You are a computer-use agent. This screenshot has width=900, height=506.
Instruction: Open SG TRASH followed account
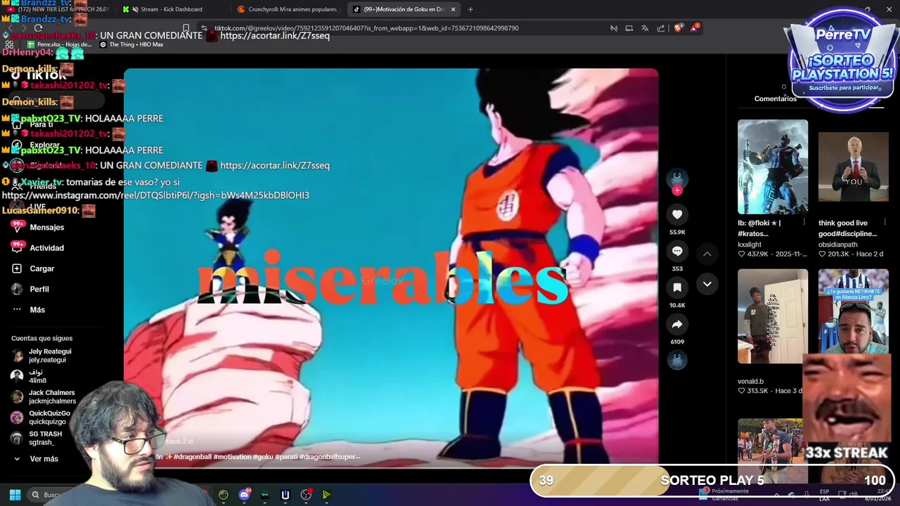click(x=37, y=438)
